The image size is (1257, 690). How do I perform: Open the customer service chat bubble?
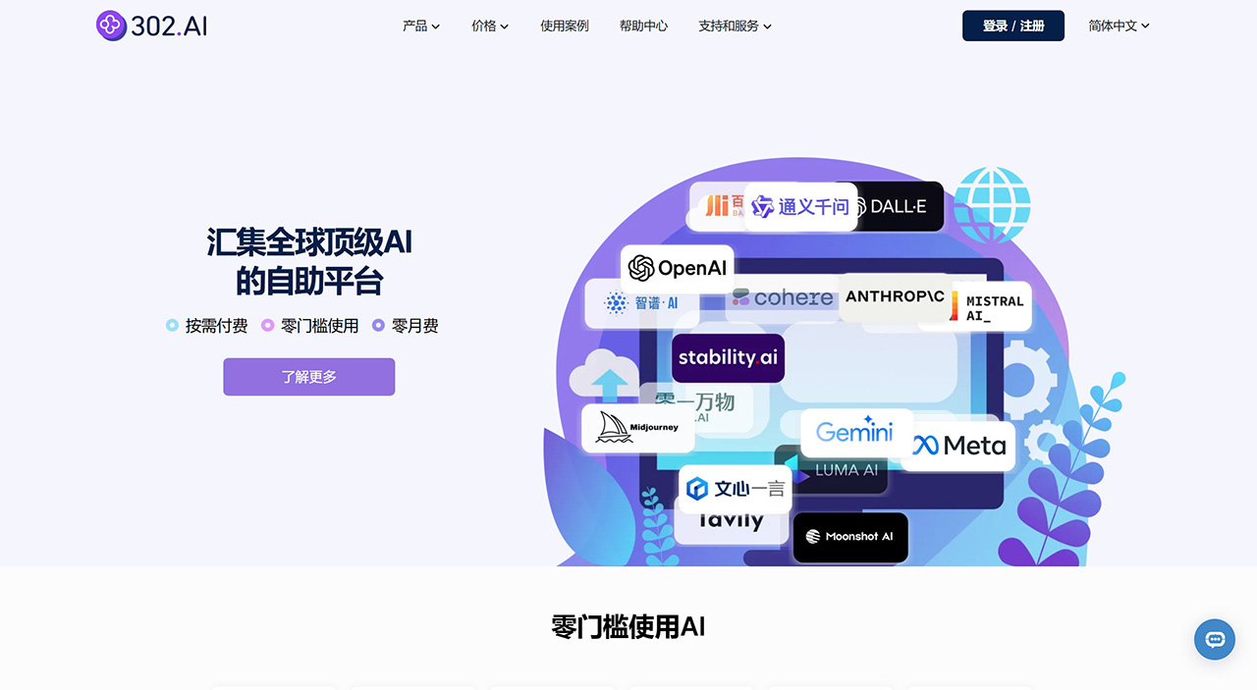1214,639
